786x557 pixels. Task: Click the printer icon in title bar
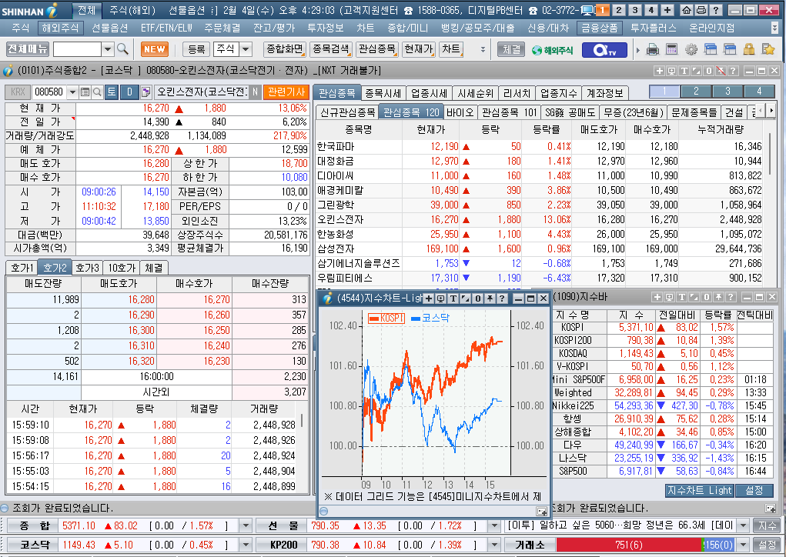point(701,9)
